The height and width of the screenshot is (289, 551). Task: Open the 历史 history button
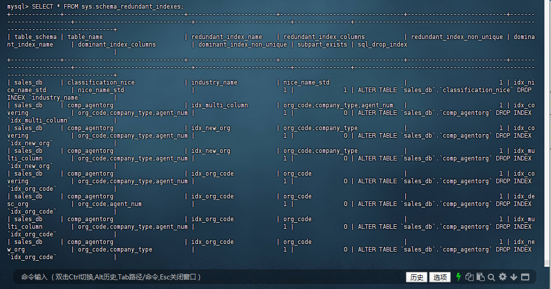click(x=417, y=277)
